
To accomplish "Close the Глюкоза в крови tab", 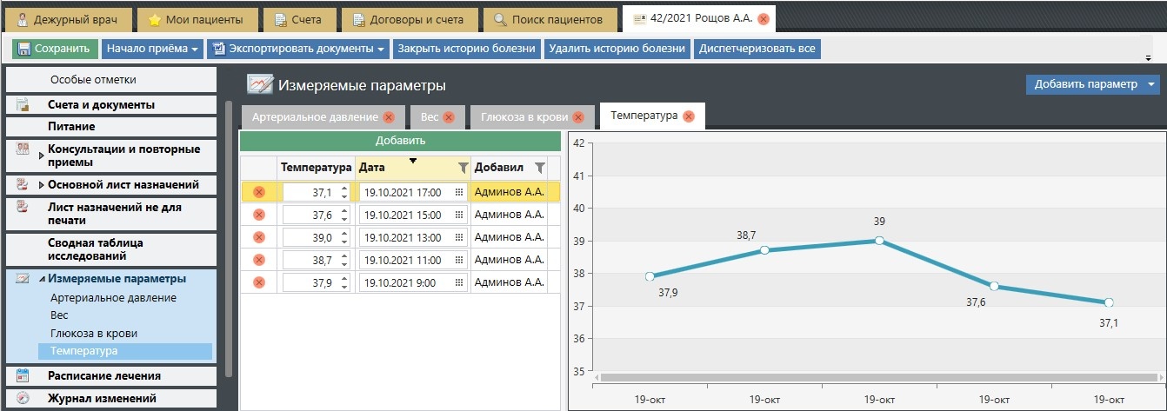I will [583, 117].
